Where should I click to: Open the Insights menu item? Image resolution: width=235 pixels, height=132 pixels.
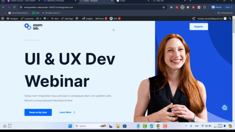[x=87, y=19]
